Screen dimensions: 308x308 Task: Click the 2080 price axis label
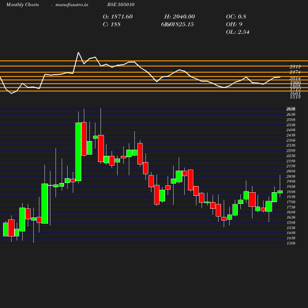[x=291, y=171]
